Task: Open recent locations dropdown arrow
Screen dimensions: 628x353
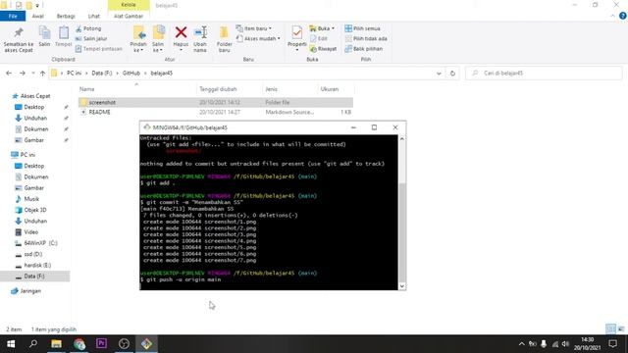Action: point(33,74)
